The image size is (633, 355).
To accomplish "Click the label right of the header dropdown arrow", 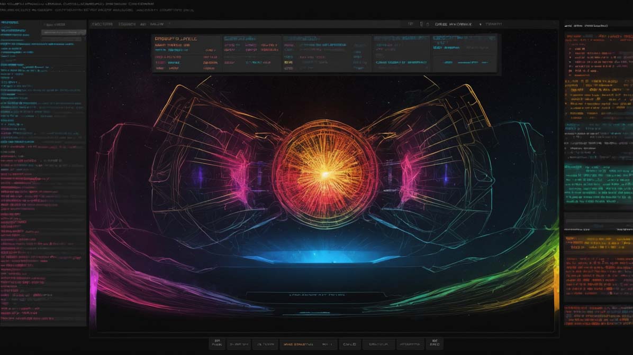I will 493,24.
